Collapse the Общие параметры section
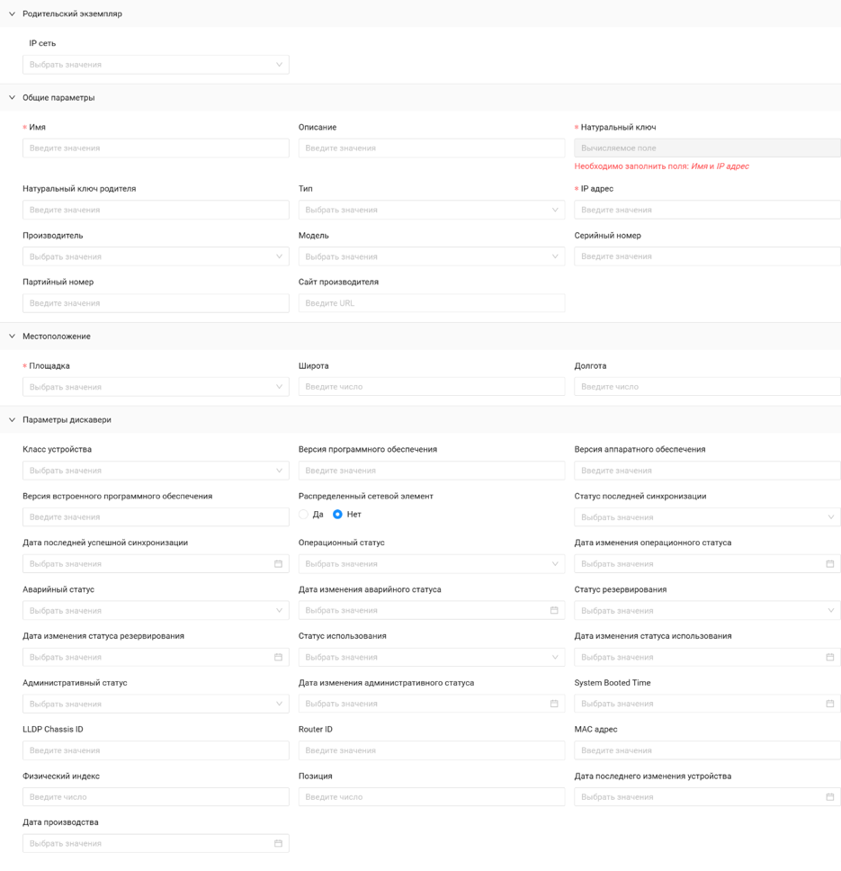This screenshot has height=871, width=841. [13, 98]
